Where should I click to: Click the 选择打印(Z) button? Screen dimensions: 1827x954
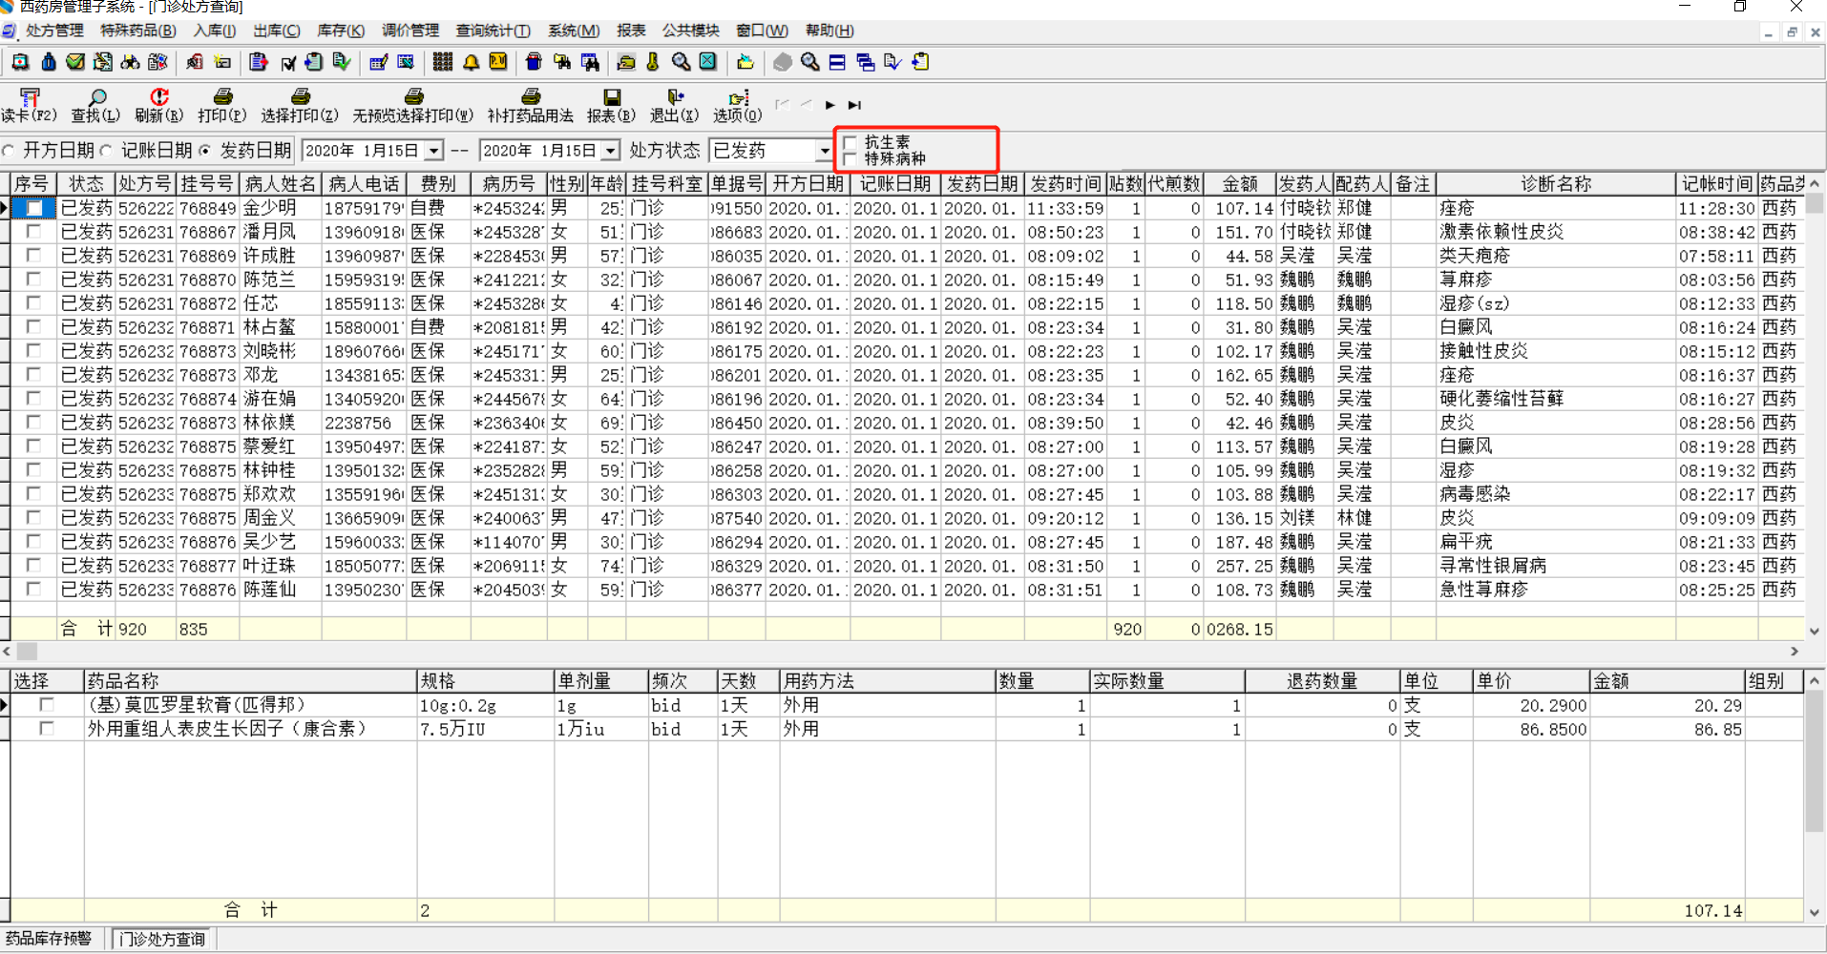coord(300,105)
